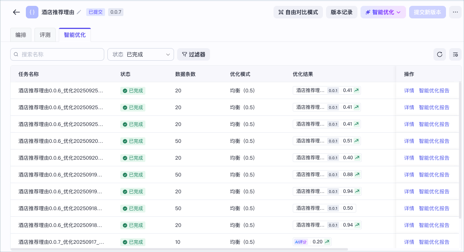Select the 智能优化 tab

[x=74, y=35]
